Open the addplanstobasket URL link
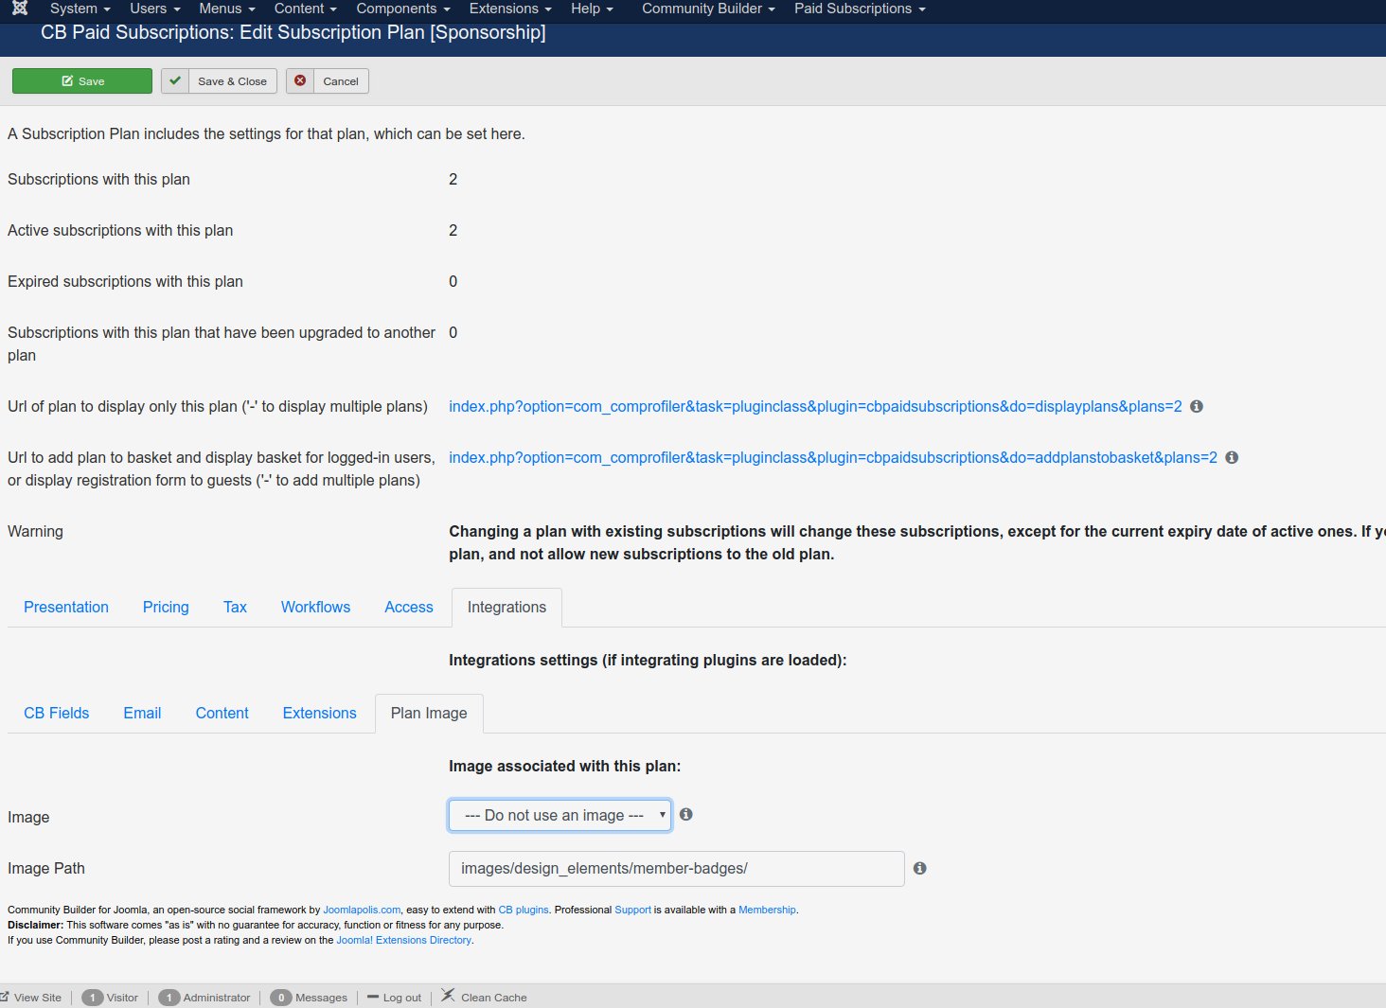The height and width of the screenshot is (1008, 1386). (x=833, y=457)
